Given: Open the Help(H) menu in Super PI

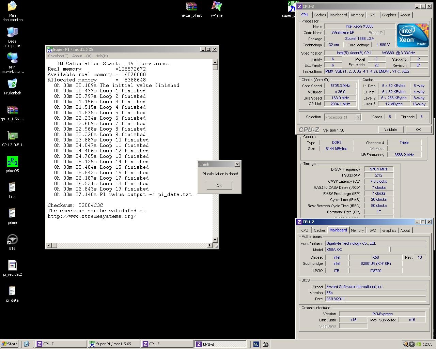Looking at the screenshot, I should [x=102, y=56].
